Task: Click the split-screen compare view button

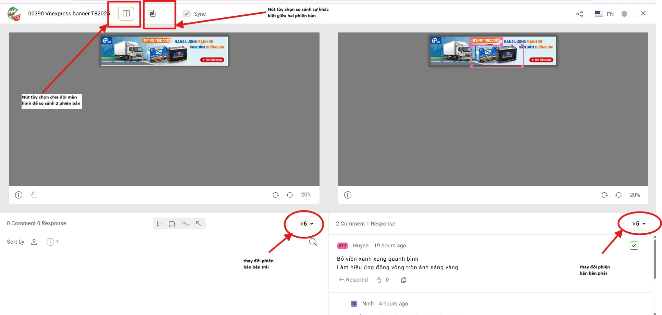Action: point(126,14)
